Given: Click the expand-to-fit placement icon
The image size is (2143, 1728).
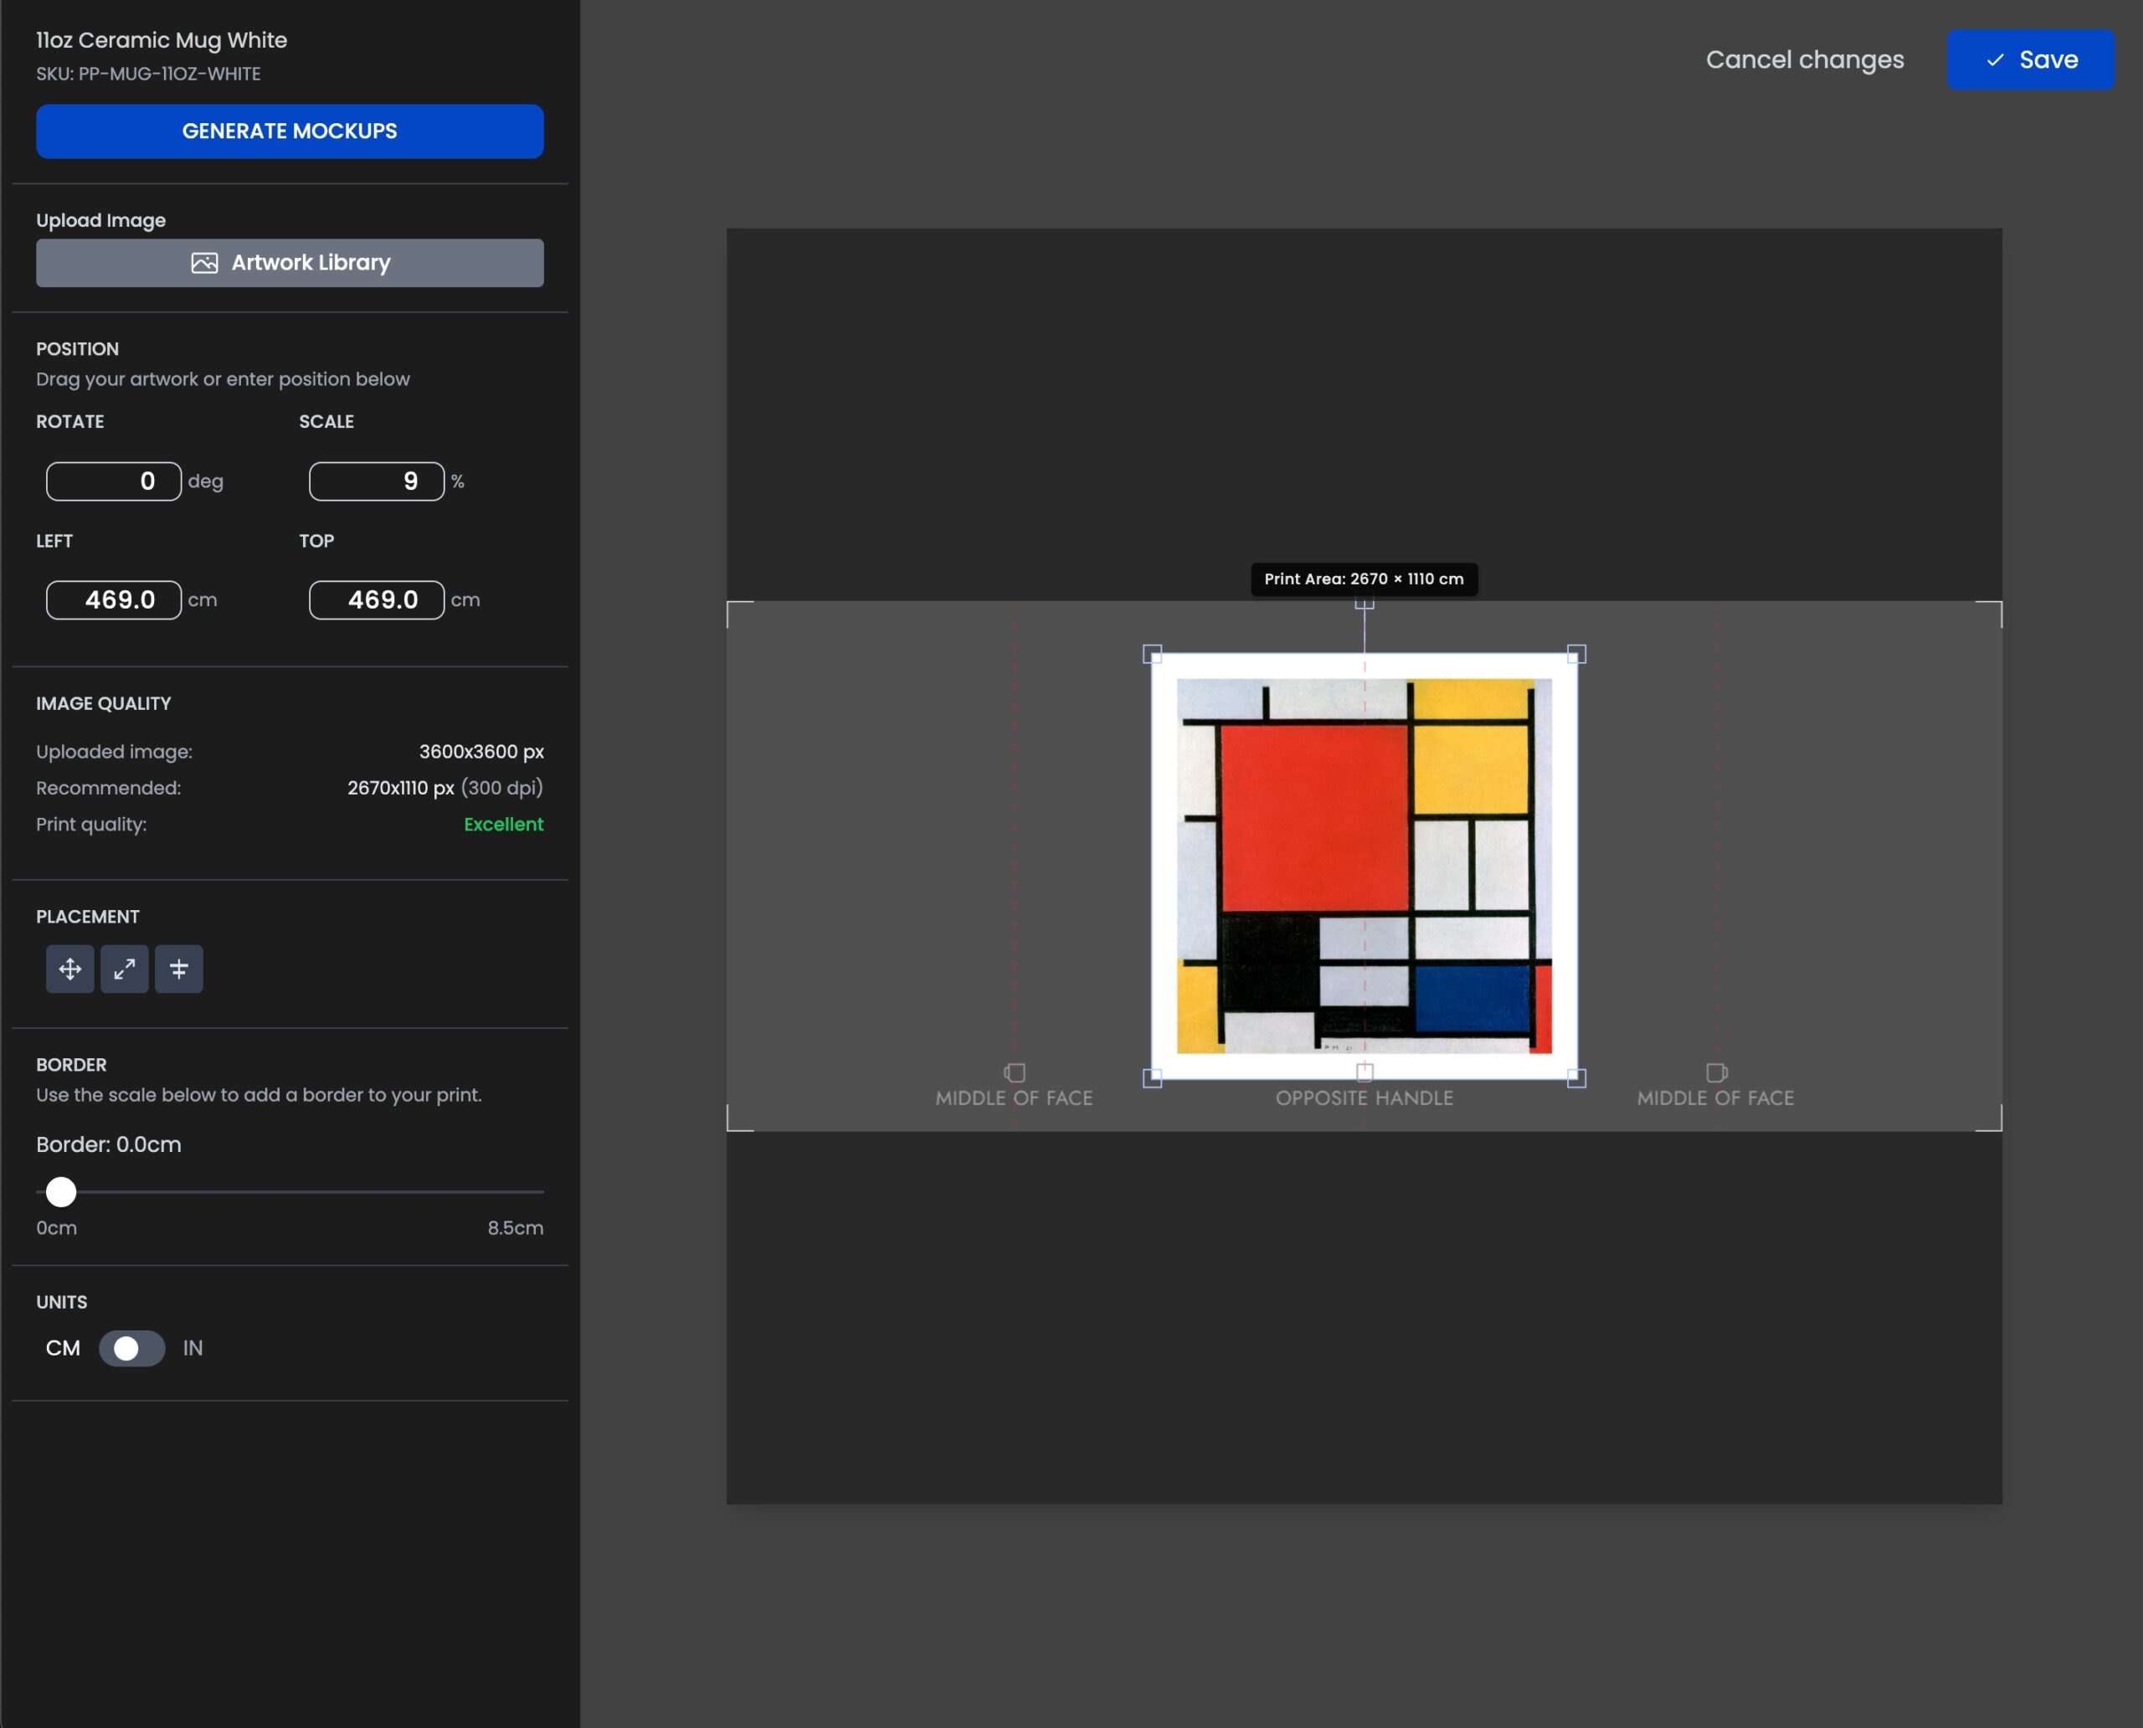Looking at the screenshot, I should [x=125, y=969].
